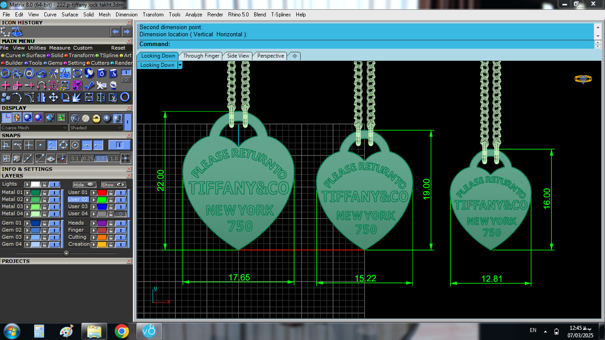The width and height of the screenshot is (605, 340).
Task: Expand the Metal 02 layer arrow
Action: point(27,200)
